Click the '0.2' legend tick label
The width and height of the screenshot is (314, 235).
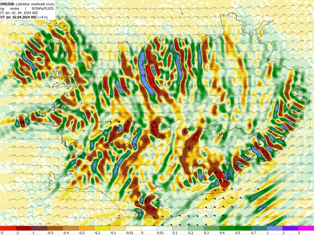[191, 233]
